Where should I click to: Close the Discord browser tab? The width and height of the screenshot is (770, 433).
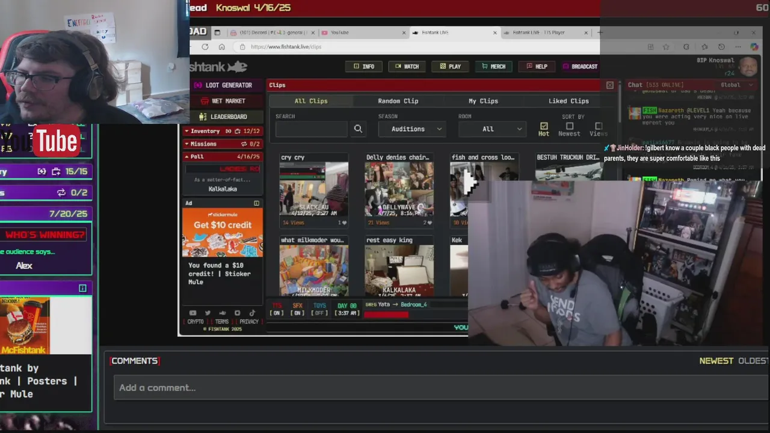pyautogui.click(x=314, y=32)
